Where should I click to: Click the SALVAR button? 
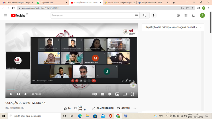tap(123, 108)
